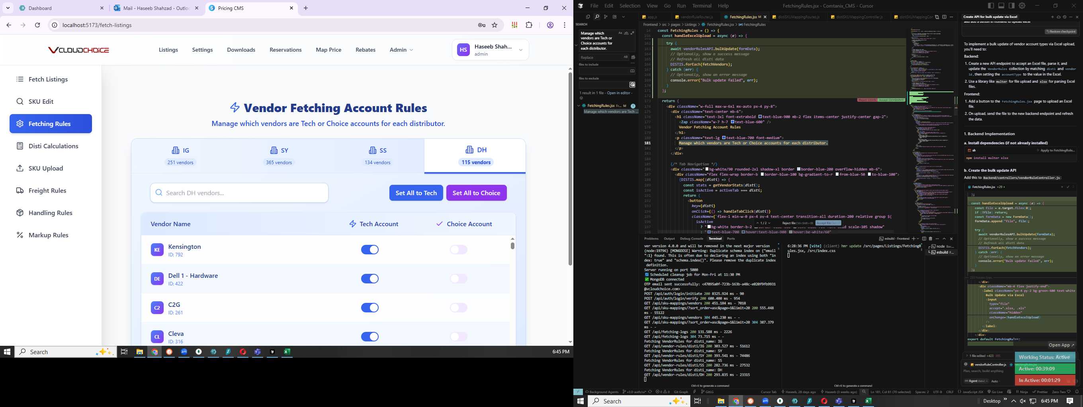This screenshot has height=407, width=1083.
Task: Switch to the IG distributor tab
Action: pyautogui.click(x=180, y=156)
